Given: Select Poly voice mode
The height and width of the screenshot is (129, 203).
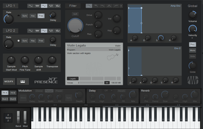Looking at the screenshot, I should point(193,44).
